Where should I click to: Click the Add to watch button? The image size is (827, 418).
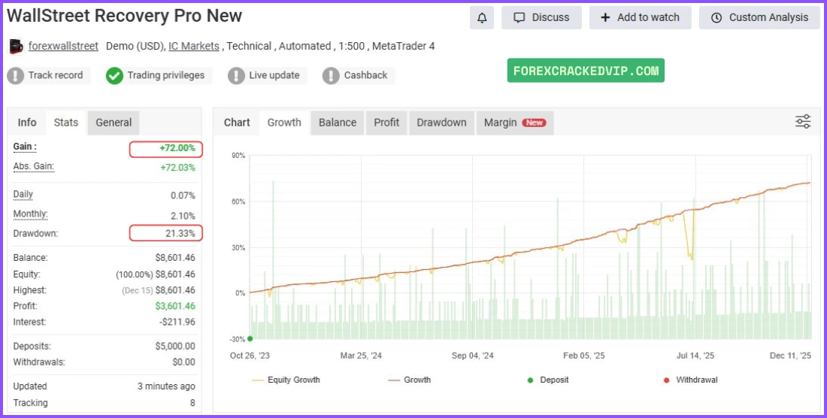point(640,17)
